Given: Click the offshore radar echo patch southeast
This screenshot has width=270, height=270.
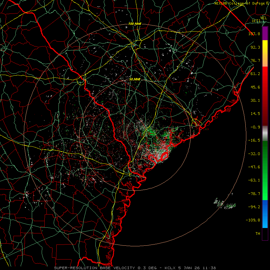Looking at the screenshot, I should [225, 203].
